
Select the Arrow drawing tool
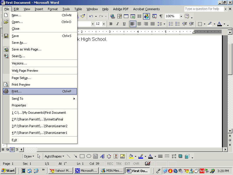(75, 156)
